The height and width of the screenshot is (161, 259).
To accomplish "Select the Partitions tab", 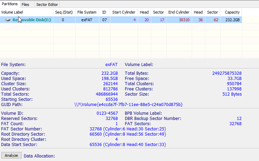I will click(x=9, y=4).
